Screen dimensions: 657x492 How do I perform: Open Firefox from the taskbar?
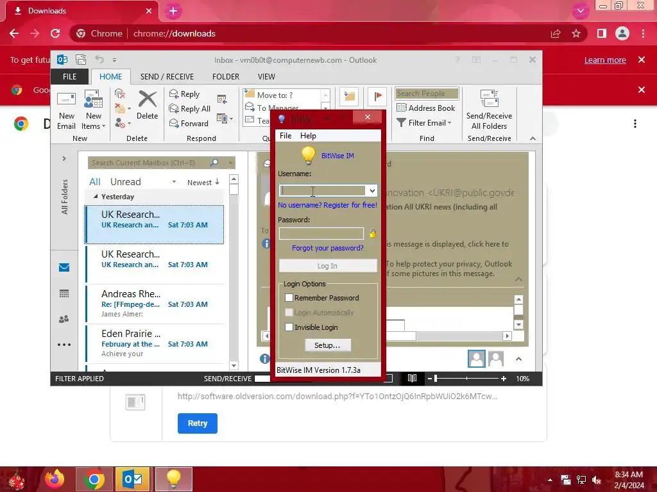click(55, 479)
